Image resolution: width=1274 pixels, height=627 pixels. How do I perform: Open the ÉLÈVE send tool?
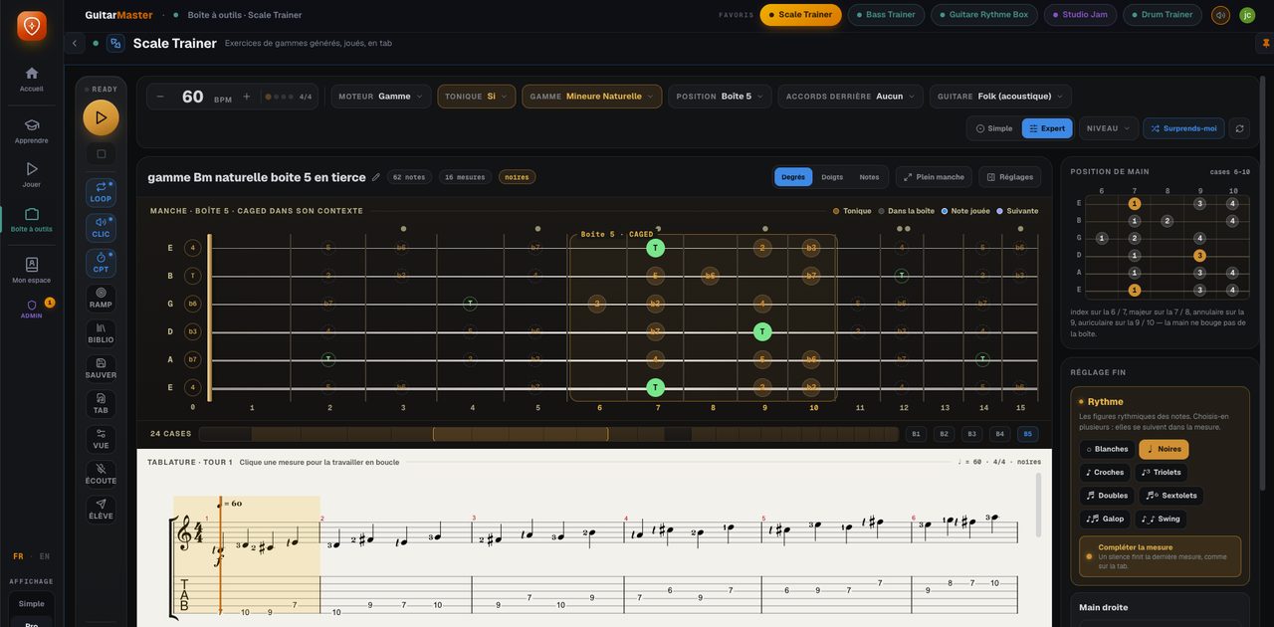[x=101, y=510]
